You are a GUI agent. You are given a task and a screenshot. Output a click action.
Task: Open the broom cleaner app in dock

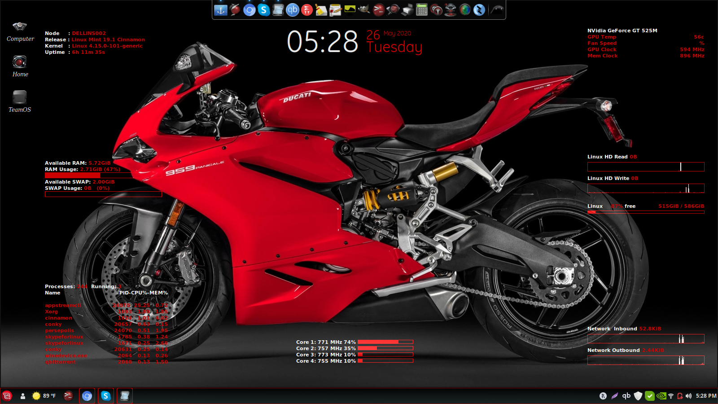[321, 10]
